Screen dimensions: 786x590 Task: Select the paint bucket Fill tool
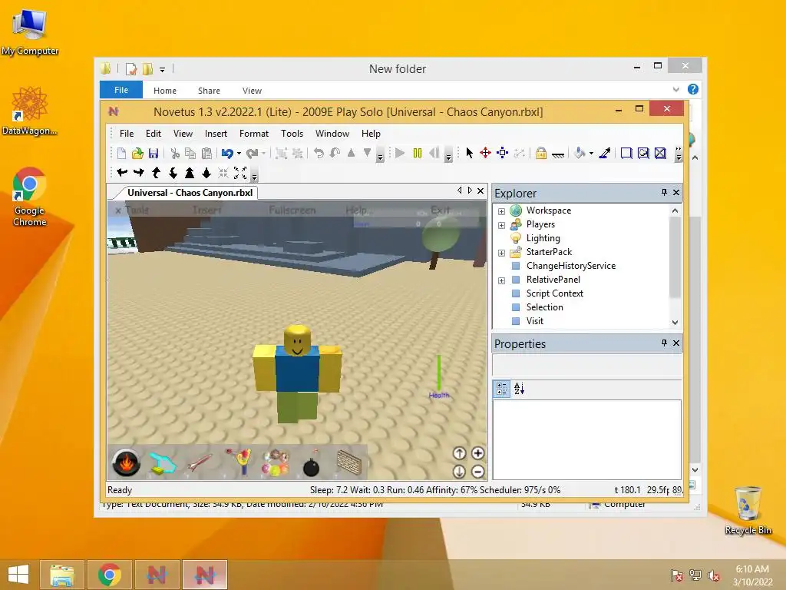(x=580, y=153)
